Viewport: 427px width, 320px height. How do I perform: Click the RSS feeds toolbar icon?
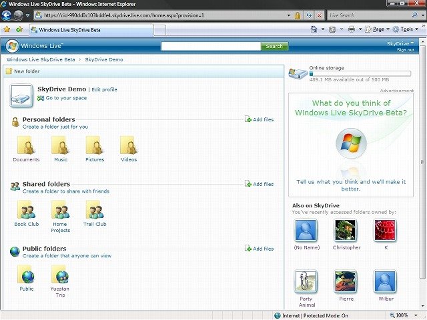coord(332,29)
